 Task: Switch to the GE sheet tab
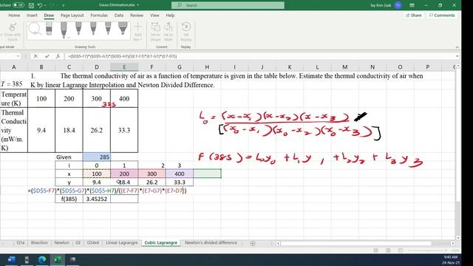78,243
